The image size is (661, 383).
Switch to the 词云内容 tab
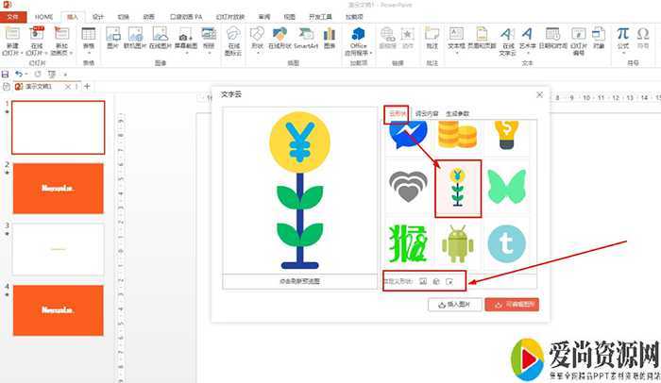click(427, 114)
